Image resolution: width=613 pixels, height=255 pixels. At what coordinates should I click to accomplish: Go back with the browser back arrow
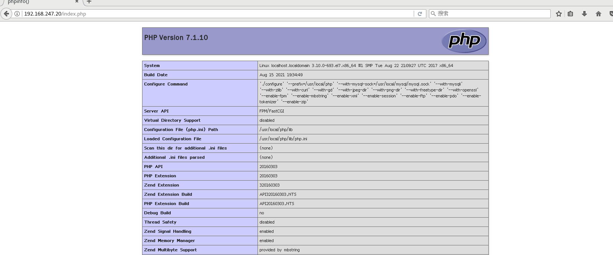(6, 14)
